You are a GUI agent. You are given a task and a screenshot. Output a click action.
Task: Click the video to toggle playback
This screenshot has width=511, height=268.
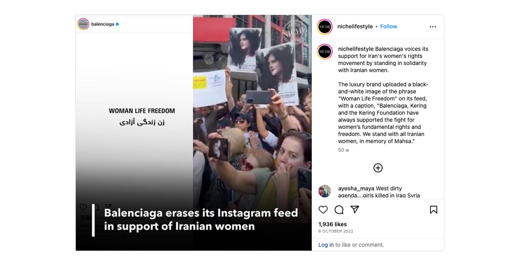[x=194, y=133]
